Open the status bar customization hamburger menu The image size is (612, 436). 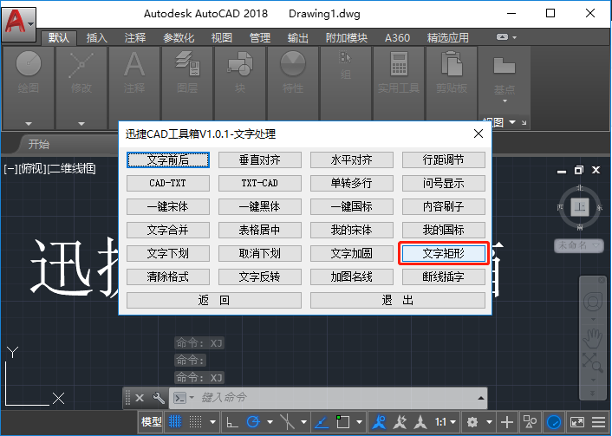pos(599,422)
